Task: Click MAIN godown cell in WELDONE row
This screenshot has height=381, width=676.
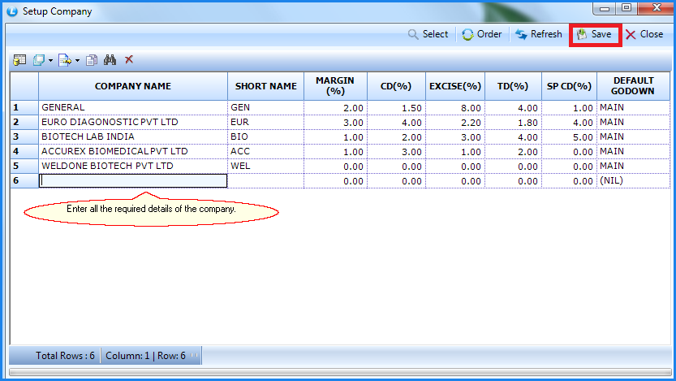Action: 633,166
